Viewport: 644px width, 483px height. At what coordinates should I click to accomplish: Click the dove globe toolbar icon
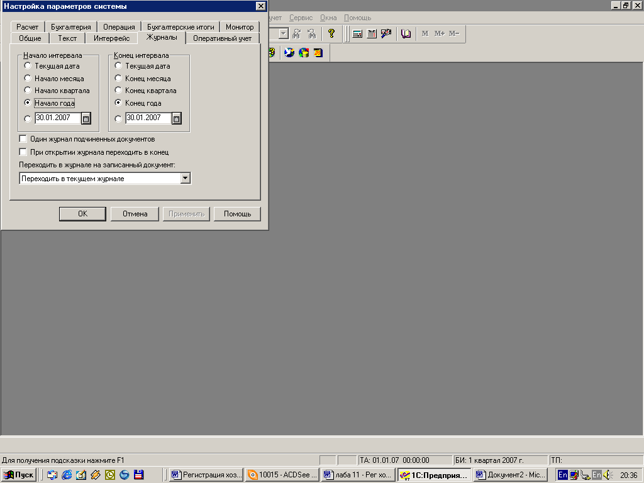(289, 53)
